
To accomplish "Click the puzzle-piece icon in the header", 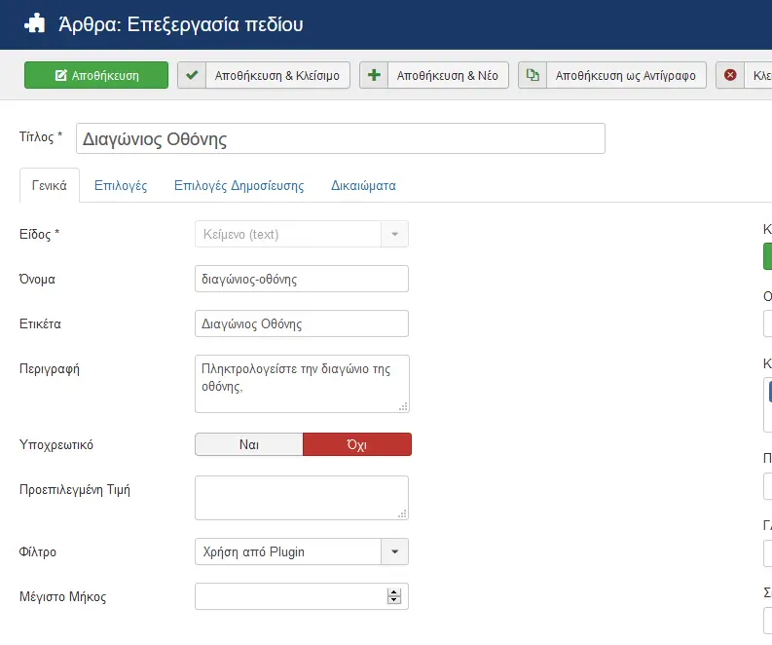I will pos(34,23).
